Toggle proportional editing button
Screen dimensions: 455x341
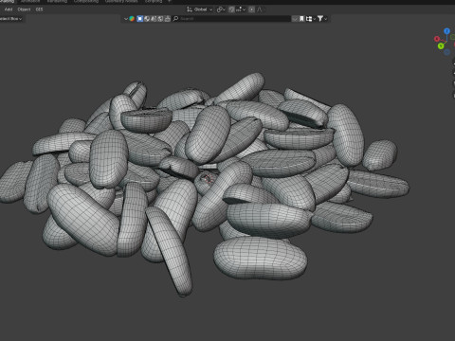click(251, 9)
